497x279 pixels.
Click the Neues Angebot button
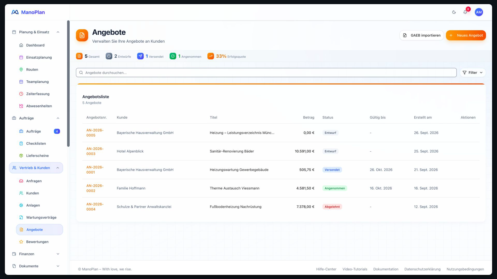click(466, 35)
